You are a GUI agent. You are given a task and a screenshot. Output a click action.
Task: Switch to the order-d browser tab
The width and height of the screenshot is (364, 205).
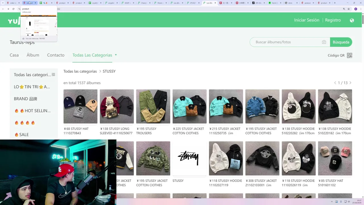[x=13, y=3]
